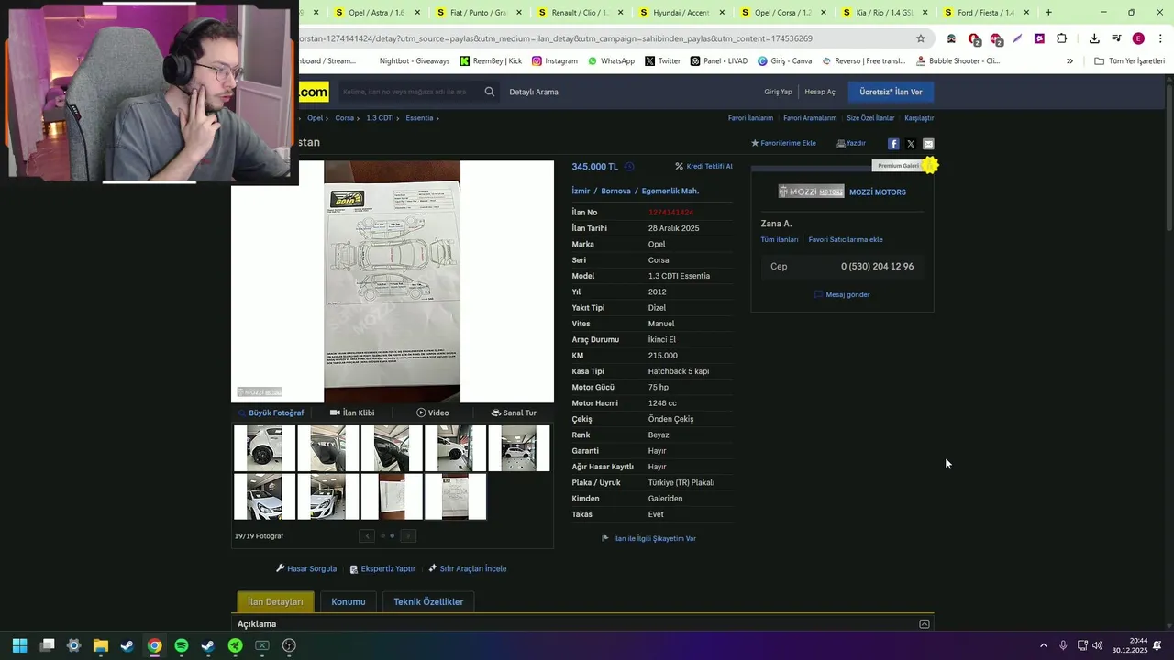Click Bornova location link
Screen dimensions: 1174x660
pos(615,192)
